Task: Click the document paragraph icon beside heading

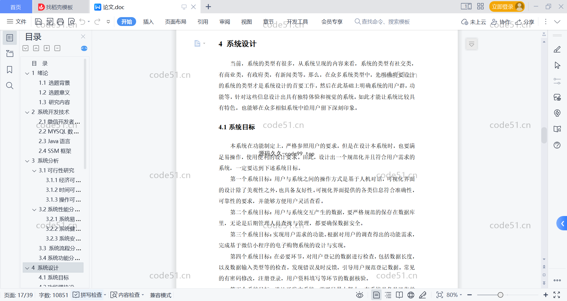Action: pos(198,44)
